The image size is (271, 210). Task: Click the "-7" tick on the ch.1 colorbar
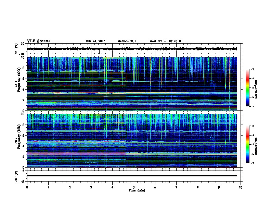pos(253,106)
